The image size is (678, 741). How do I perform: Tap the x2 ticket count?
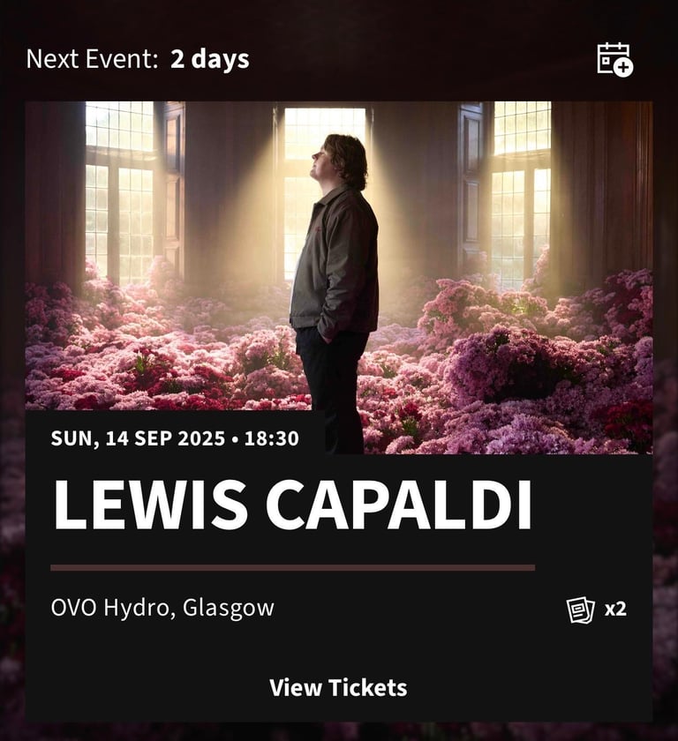pyautogui.click(x=615, y=610)
